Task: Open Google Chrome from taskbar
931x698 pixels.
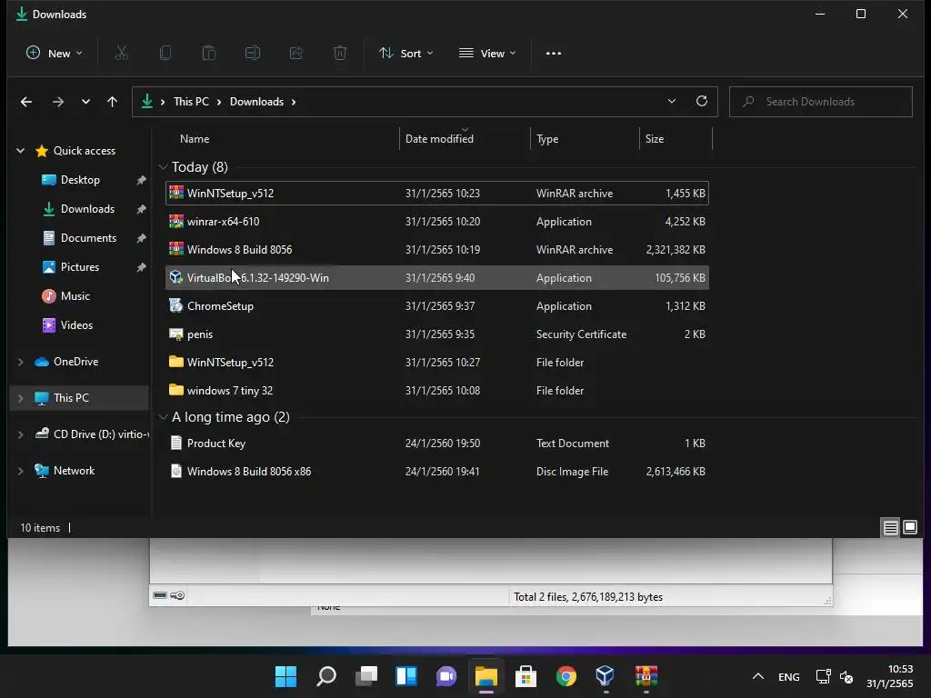Action: coord(566,676)
